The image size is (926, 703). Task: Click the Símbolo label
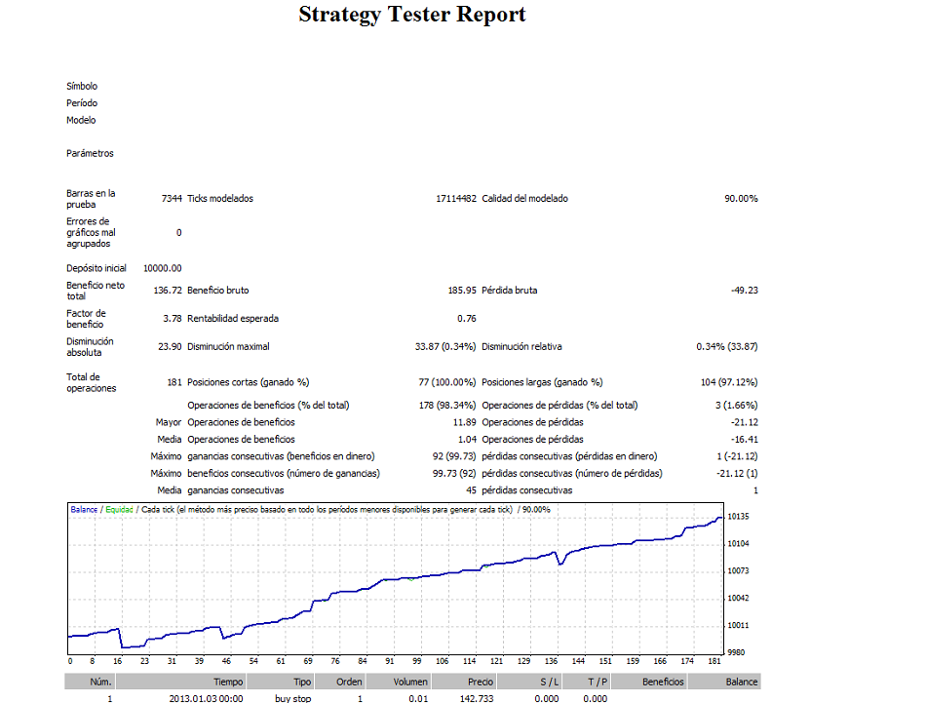pyautogui.click(x=82, y=87)
